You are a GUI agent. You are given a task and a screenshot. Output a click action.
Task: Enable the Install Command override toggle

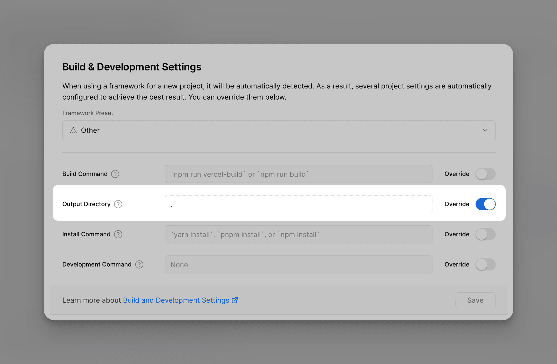pyautogui.click(x=485, y=234)
